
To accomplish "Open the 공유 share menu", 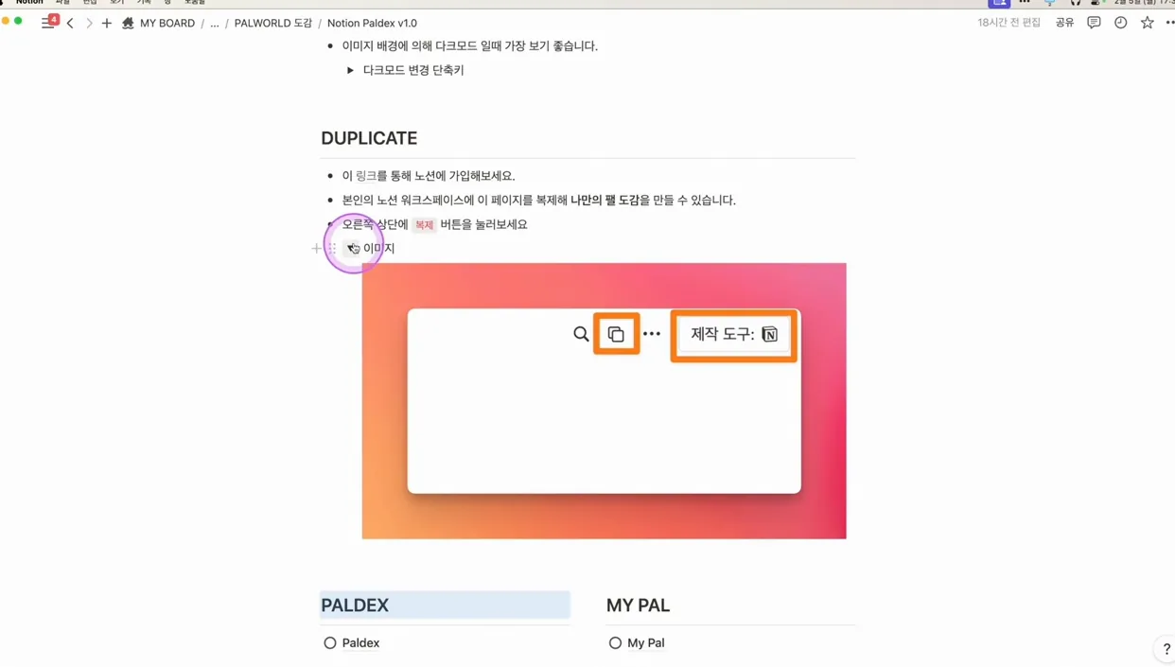I will click(x=1065, y=23).
